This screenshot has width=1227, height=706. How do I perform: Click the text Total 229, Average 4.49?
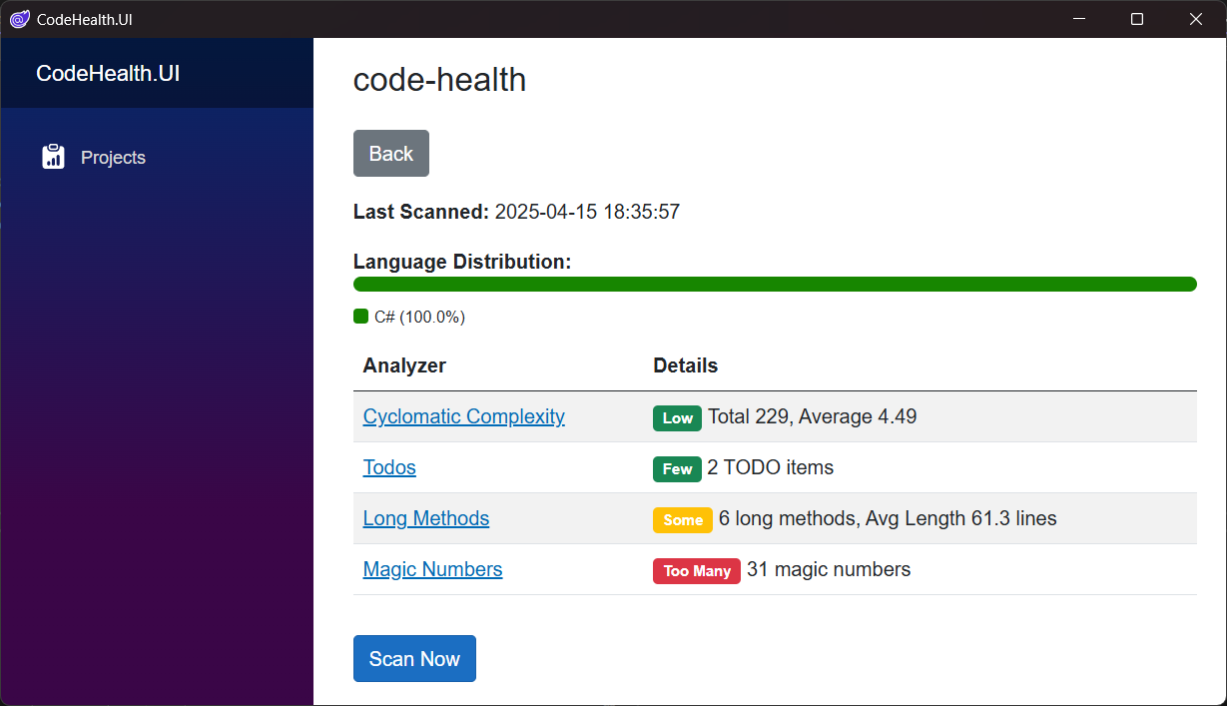pyautogui.click(x=813, y=416)
